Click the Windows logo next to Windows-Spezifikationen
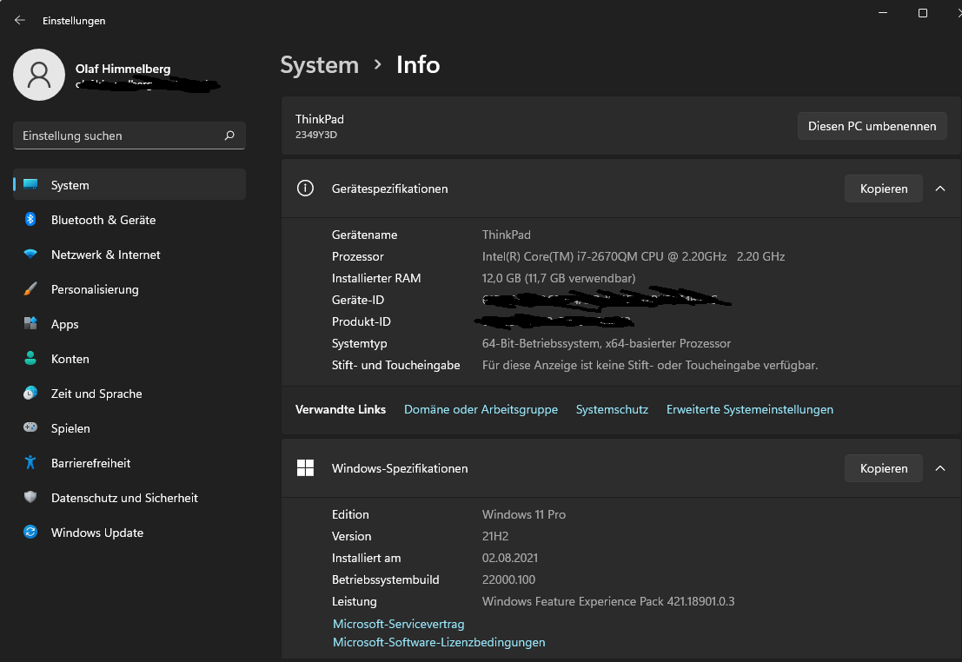Viewport: 962px width, 662px height. click(x=305, y=468)
